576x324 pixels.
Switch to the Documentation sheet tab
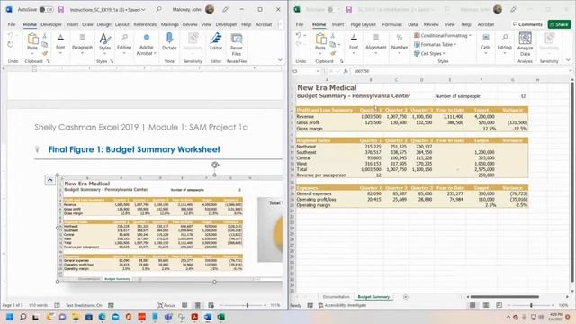[x=336, y=297]
